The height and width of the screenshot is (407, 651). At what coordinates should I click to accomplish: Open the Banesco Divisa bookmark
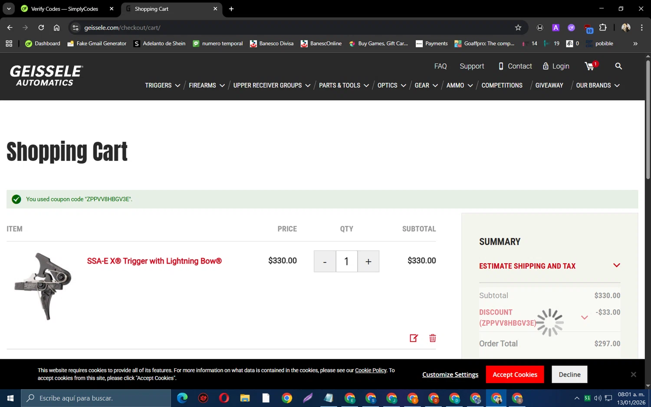click(272, 43)
